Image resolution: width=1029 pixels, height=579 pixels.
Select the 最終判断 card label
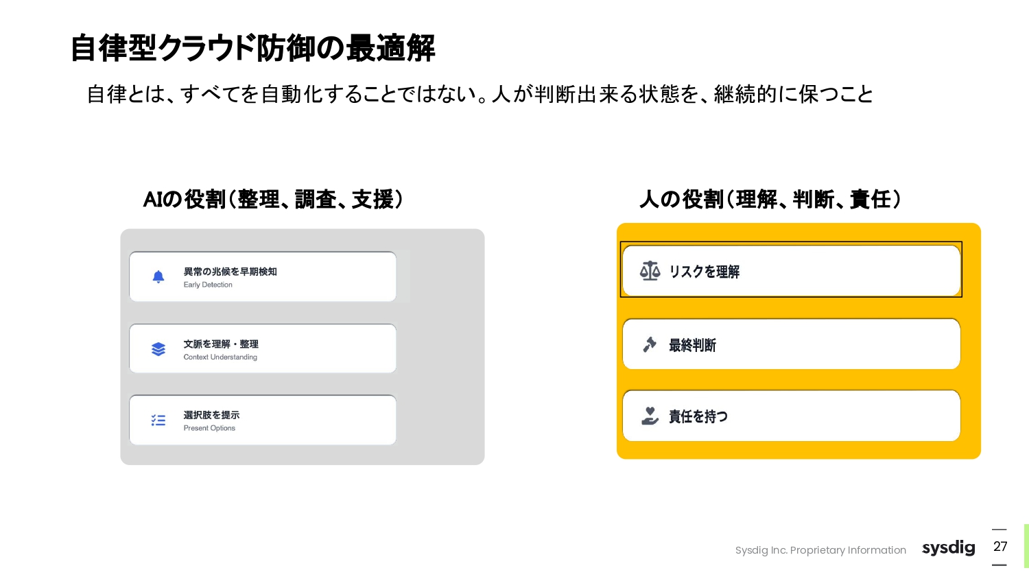[x=692, y=345]
